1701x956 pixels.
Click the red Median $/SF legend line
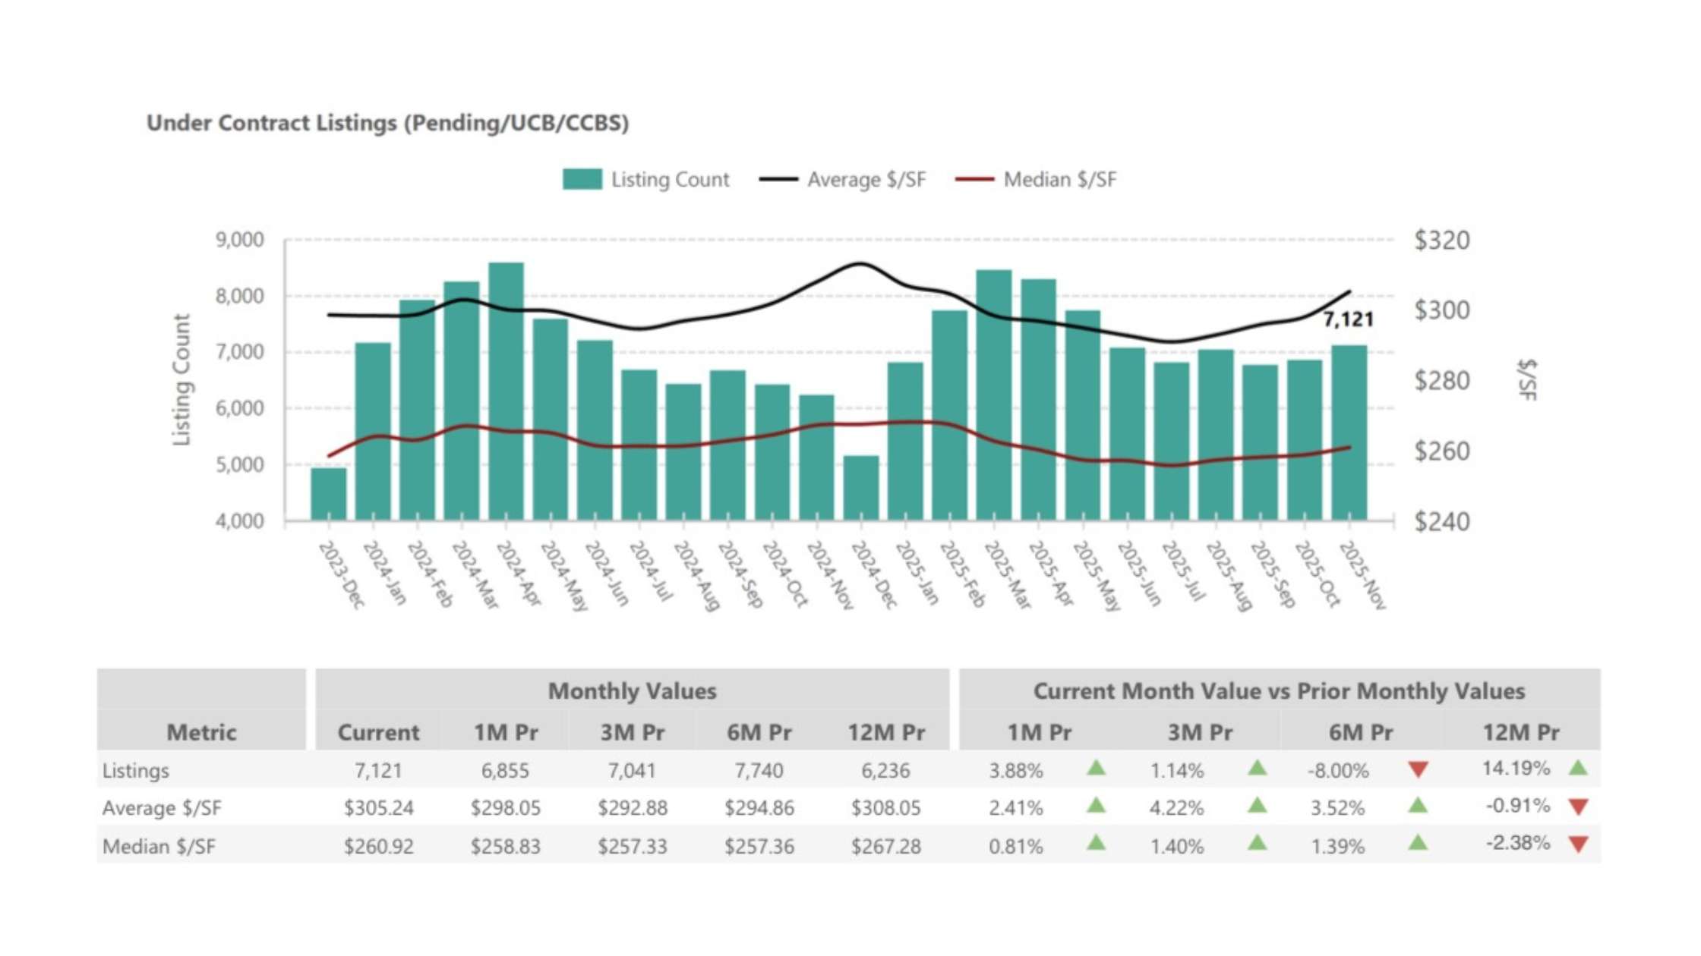(974, 180)
